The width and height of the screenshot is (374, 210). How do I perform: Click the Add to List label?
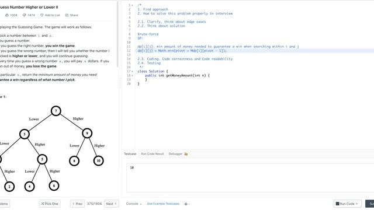tap(52, 15)
